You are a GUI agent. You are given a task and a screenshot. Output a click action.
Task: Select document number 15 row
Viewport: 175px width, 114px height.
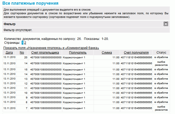point(86,69)
